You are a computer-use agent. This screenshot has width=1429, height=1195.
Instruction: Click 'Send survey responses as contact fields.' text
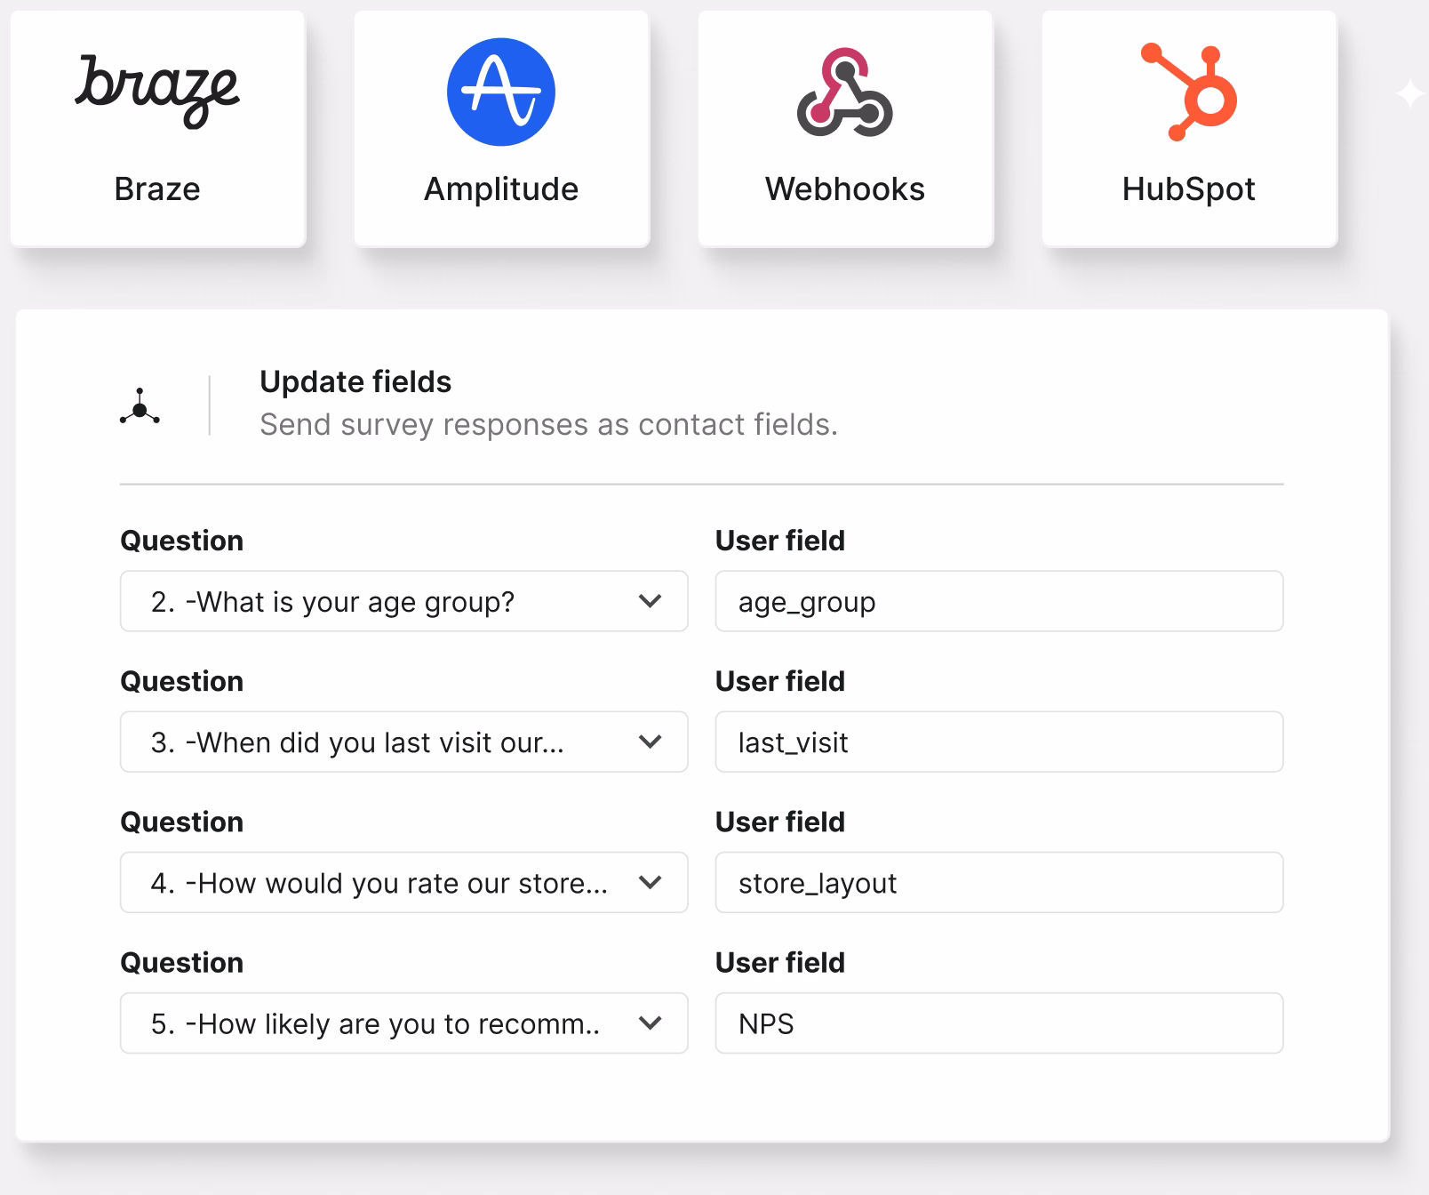click(x=549, y=425)
